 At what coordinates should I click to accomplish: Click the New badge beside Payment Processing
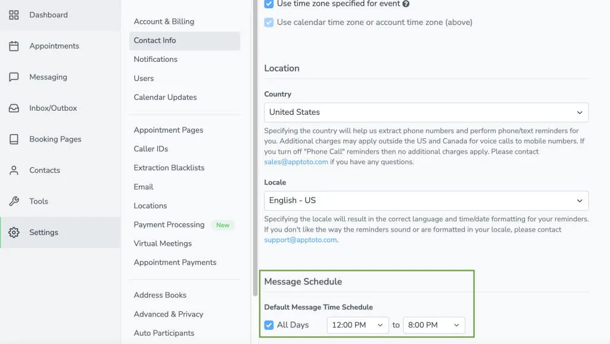point(223,225)
